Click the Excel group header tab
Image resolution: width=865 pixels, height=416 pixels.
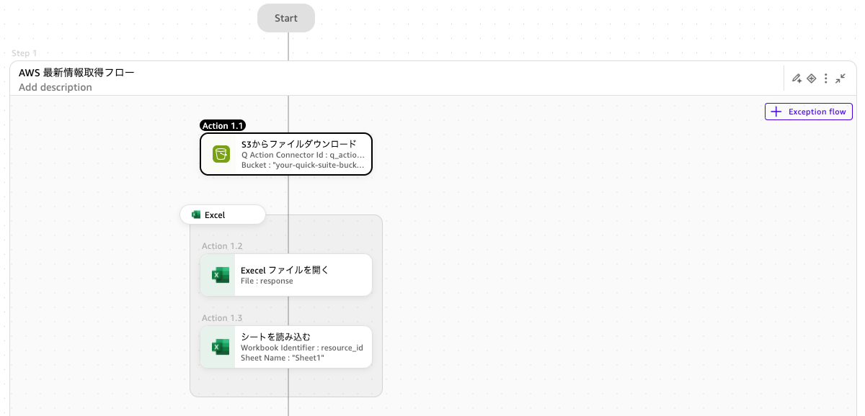click(223, 214)
